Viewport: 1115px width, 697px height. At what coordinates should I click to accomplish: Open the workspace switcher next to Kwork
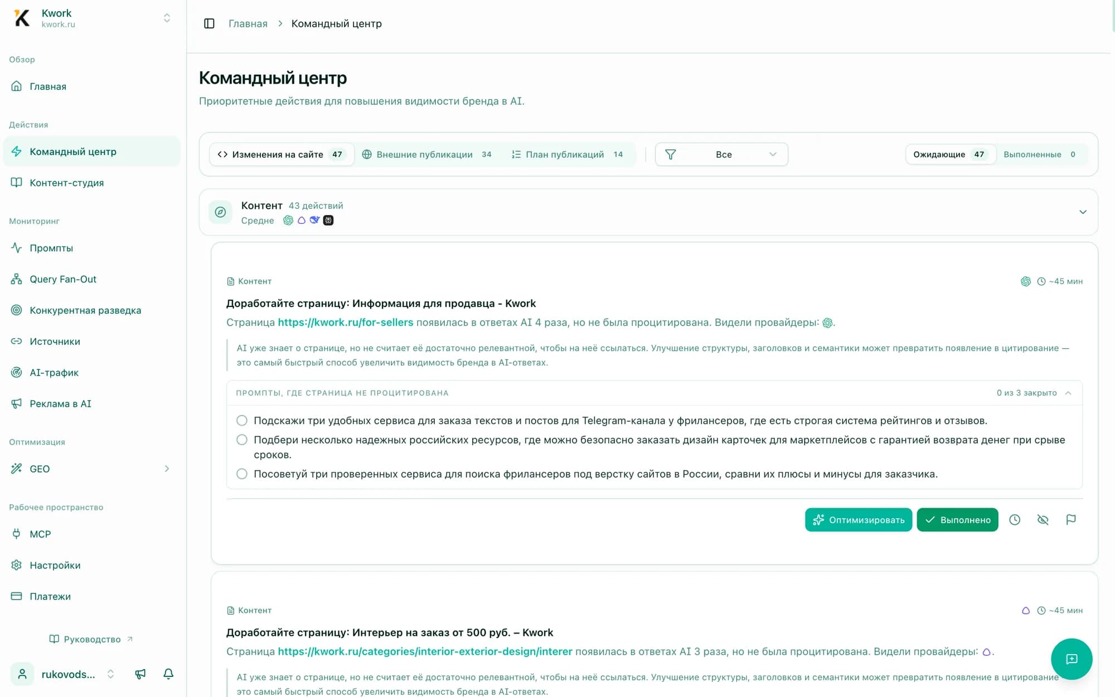[167, 18]
